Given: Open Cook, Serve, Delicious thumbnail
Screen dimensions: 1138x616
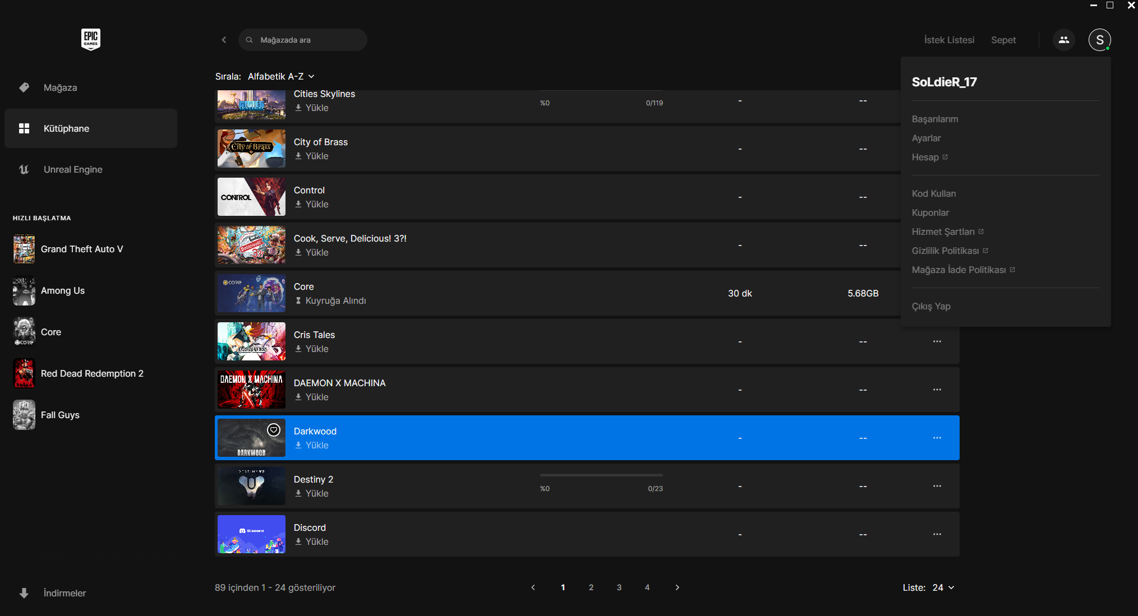Looking at the screenshot, I should [x=251, y=245].
